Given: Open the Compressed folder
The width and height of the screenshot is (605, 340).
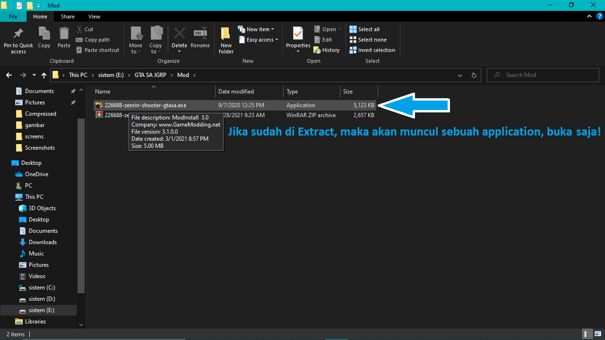Looking at the screenshot, I should pos(40,114).
